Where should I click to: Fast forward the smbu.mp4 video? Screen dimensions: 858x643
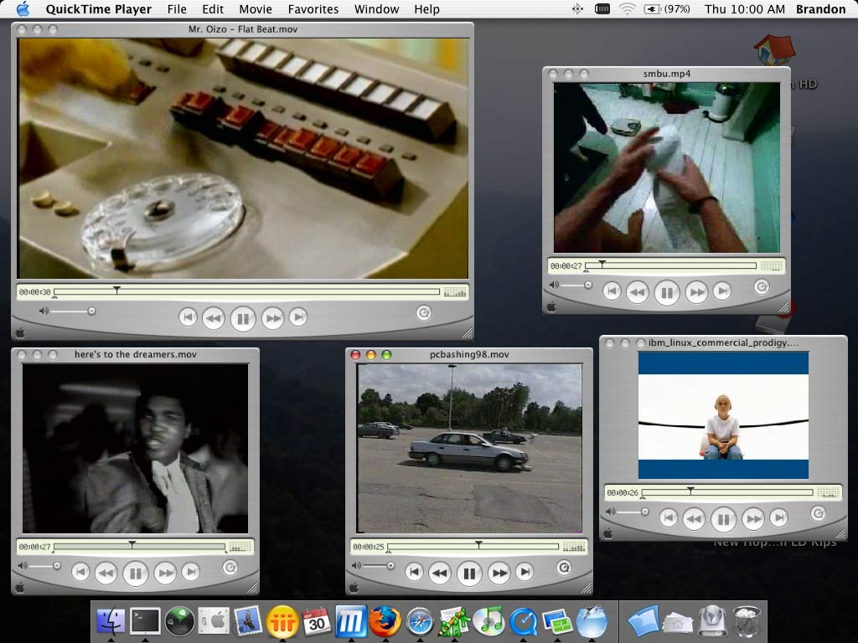pyautogui.click(x=696, y=292)
